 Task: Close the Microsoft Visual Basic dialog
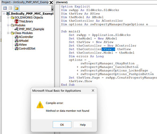point(93,91)
